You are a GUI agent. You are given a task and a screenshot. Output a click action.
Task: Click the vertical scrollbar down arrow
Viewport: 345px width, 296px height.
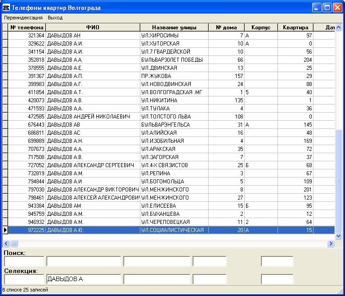tap(339, 236)
